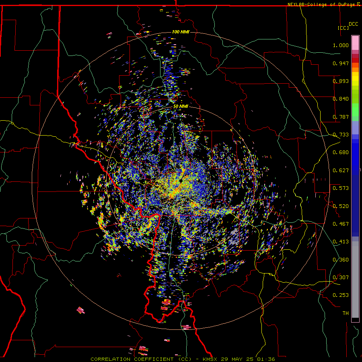Click the 0.253 color scale value
This screenshot has width=362, height=362.
[341, 295]
